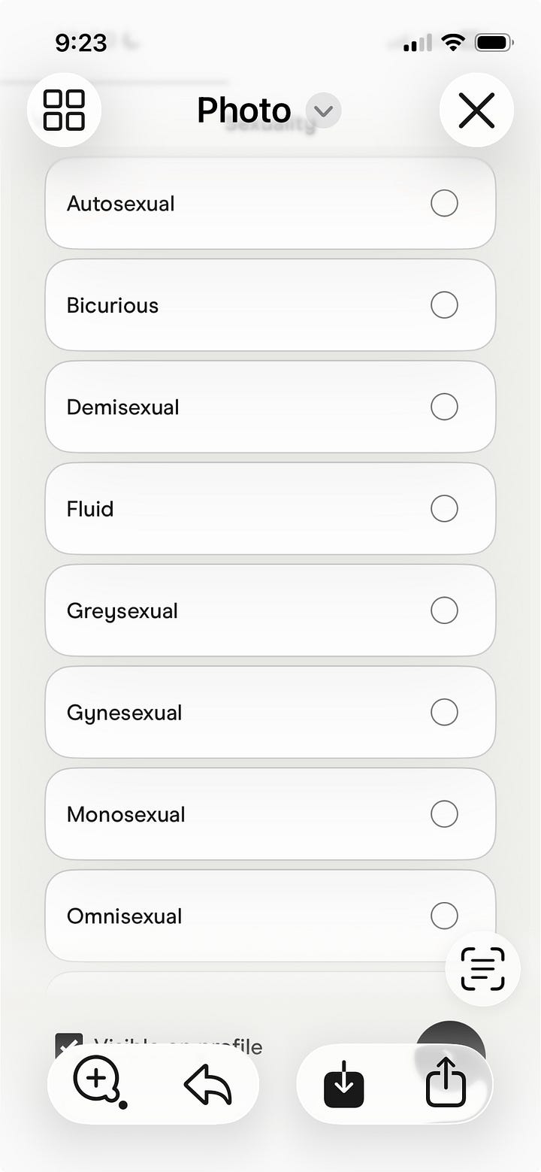The image size is (541, 1172).
Task: Tap the Wi-Fi status bar icon
Action: (453, 43)
